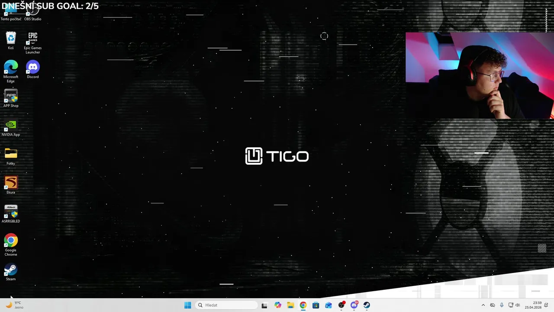Select the Ekura desktop shortcut
This screenshot has height=312, width=554.
11,185
